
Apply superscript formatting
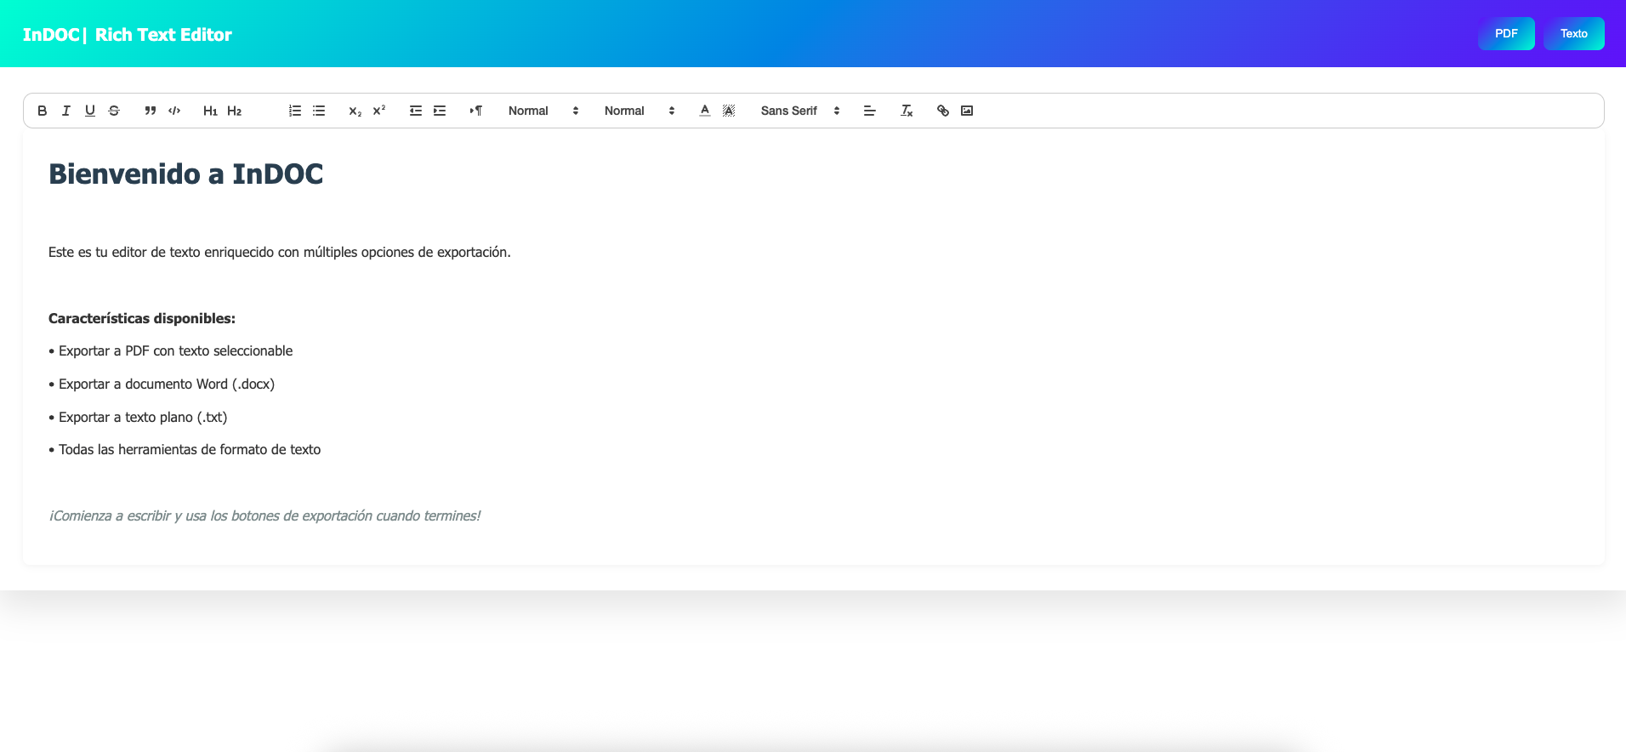(379, 111)
